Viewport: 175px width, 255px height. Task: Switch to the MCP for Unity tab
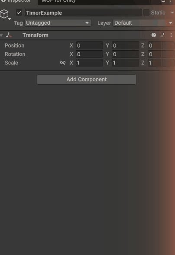[58, 1]
